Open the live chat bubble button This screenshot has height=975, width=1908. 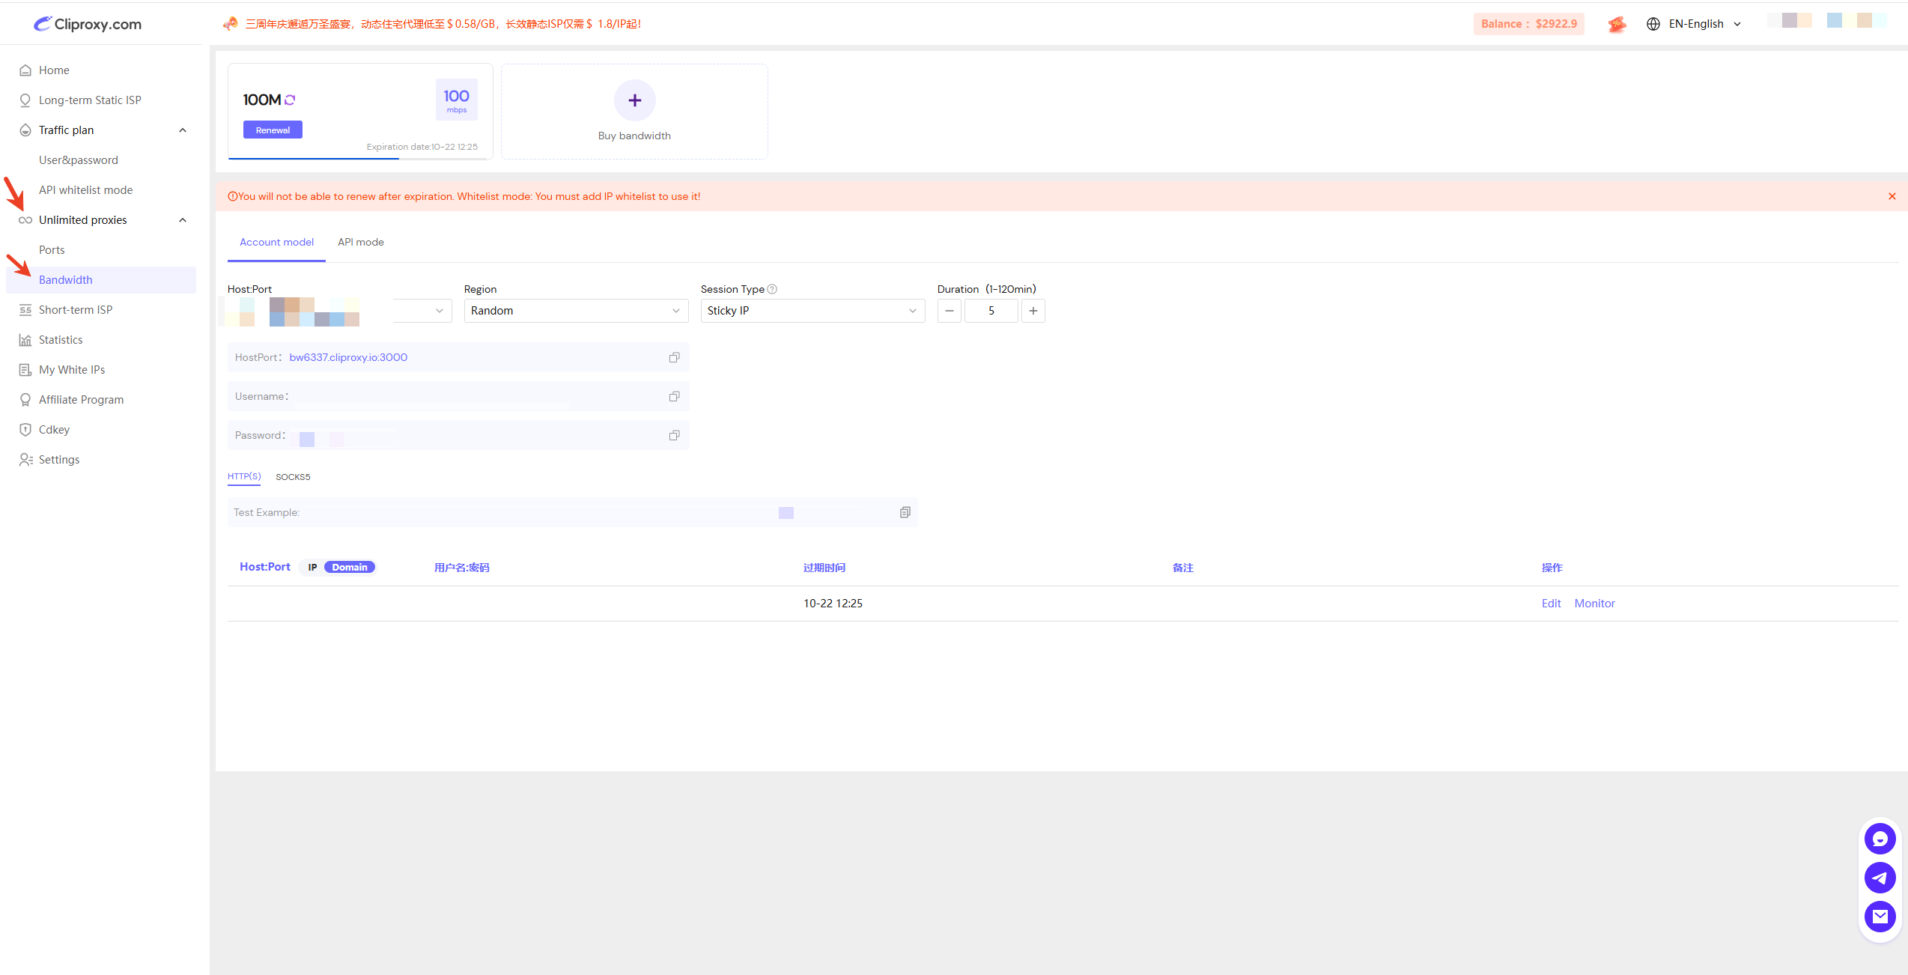(1880, 839)
